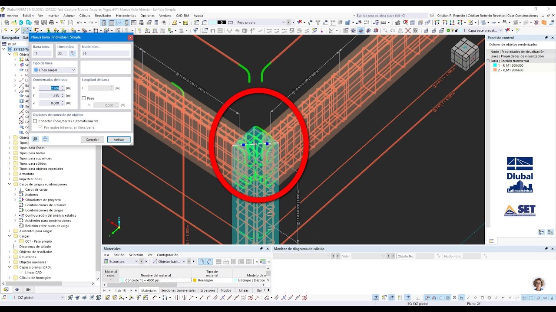
Task: Switch to the Espesores tab
Action: (208, 290)
